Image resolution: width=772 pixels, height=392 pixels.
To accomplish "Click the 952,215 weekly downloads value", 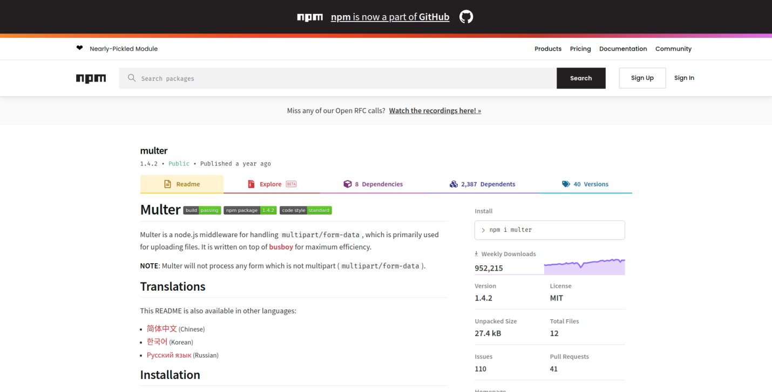I will coord(489,268).
